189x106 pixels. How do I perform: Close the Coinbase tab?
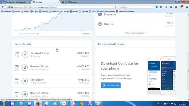58,2
